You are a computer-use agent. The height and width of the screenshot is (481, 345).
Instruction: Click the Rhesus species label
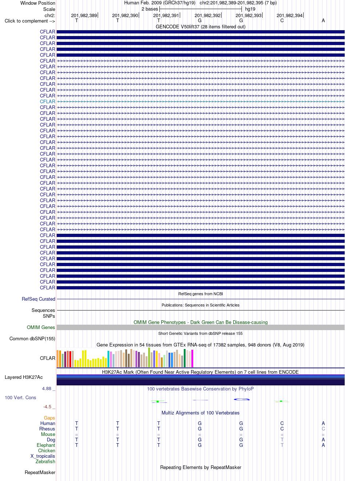[x=47, y=429]
